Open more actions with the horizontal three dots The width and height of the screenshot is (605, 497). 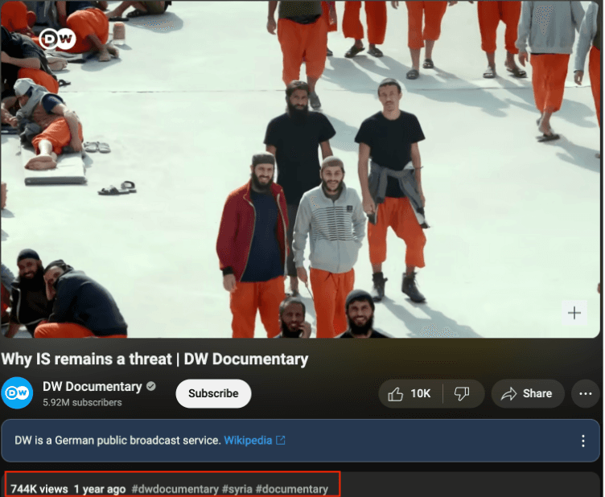(586, 393)
